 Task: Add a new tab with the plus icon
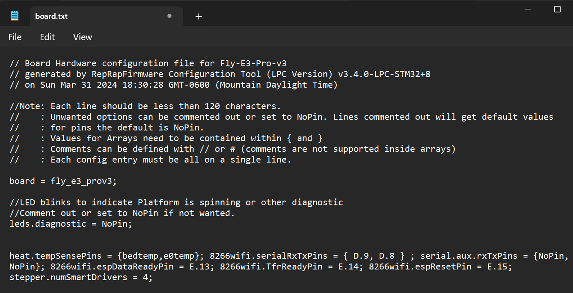pos(199,17)
